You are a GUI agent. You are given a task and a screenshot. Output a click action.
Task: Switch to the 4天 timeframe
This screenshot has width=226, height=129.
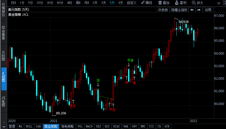pos(121,3)
